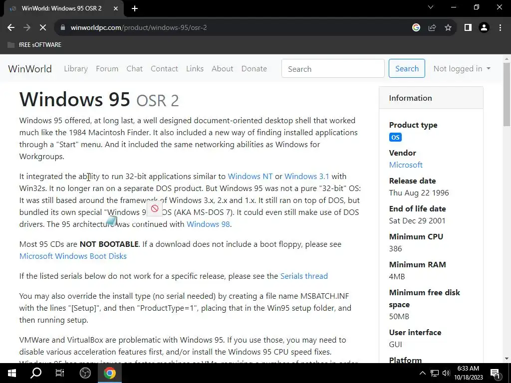Click the scrollbar down arrow
This screenshot has width=511, height=383.
(x=507, y=359)
